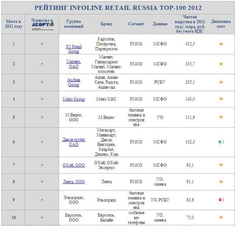Click the 'мобильные телефоны' segment cell

pos(136,217)
